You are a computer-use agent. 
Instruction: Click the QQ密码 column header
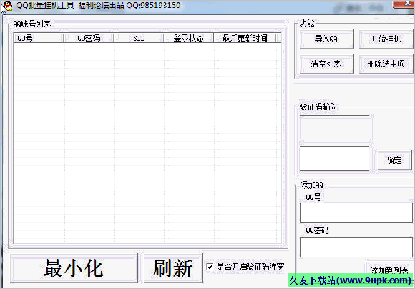click(x=89, y=38)
